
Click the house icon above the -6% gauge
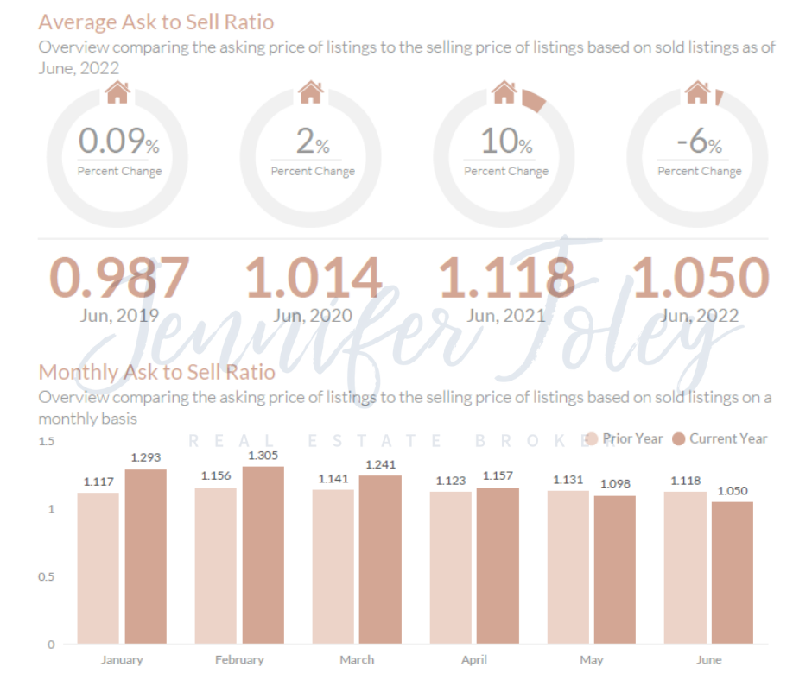698,92
